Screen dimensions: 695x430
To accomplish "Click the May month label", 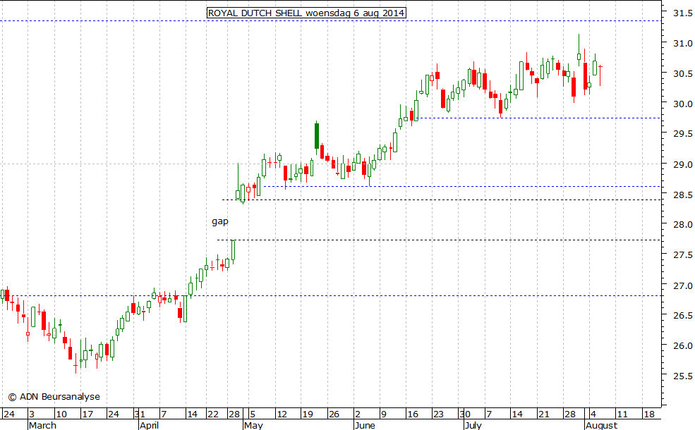I will [253, 425].
